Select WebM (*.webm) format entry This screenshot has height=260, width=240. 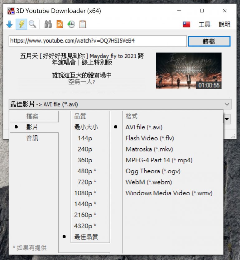(148, 182)
